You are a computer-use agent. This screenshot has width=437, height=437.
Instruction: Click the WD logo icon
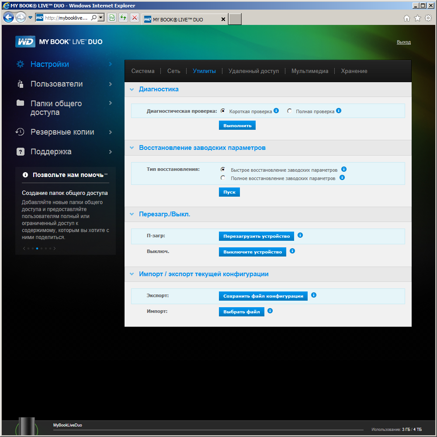(25, 42)
